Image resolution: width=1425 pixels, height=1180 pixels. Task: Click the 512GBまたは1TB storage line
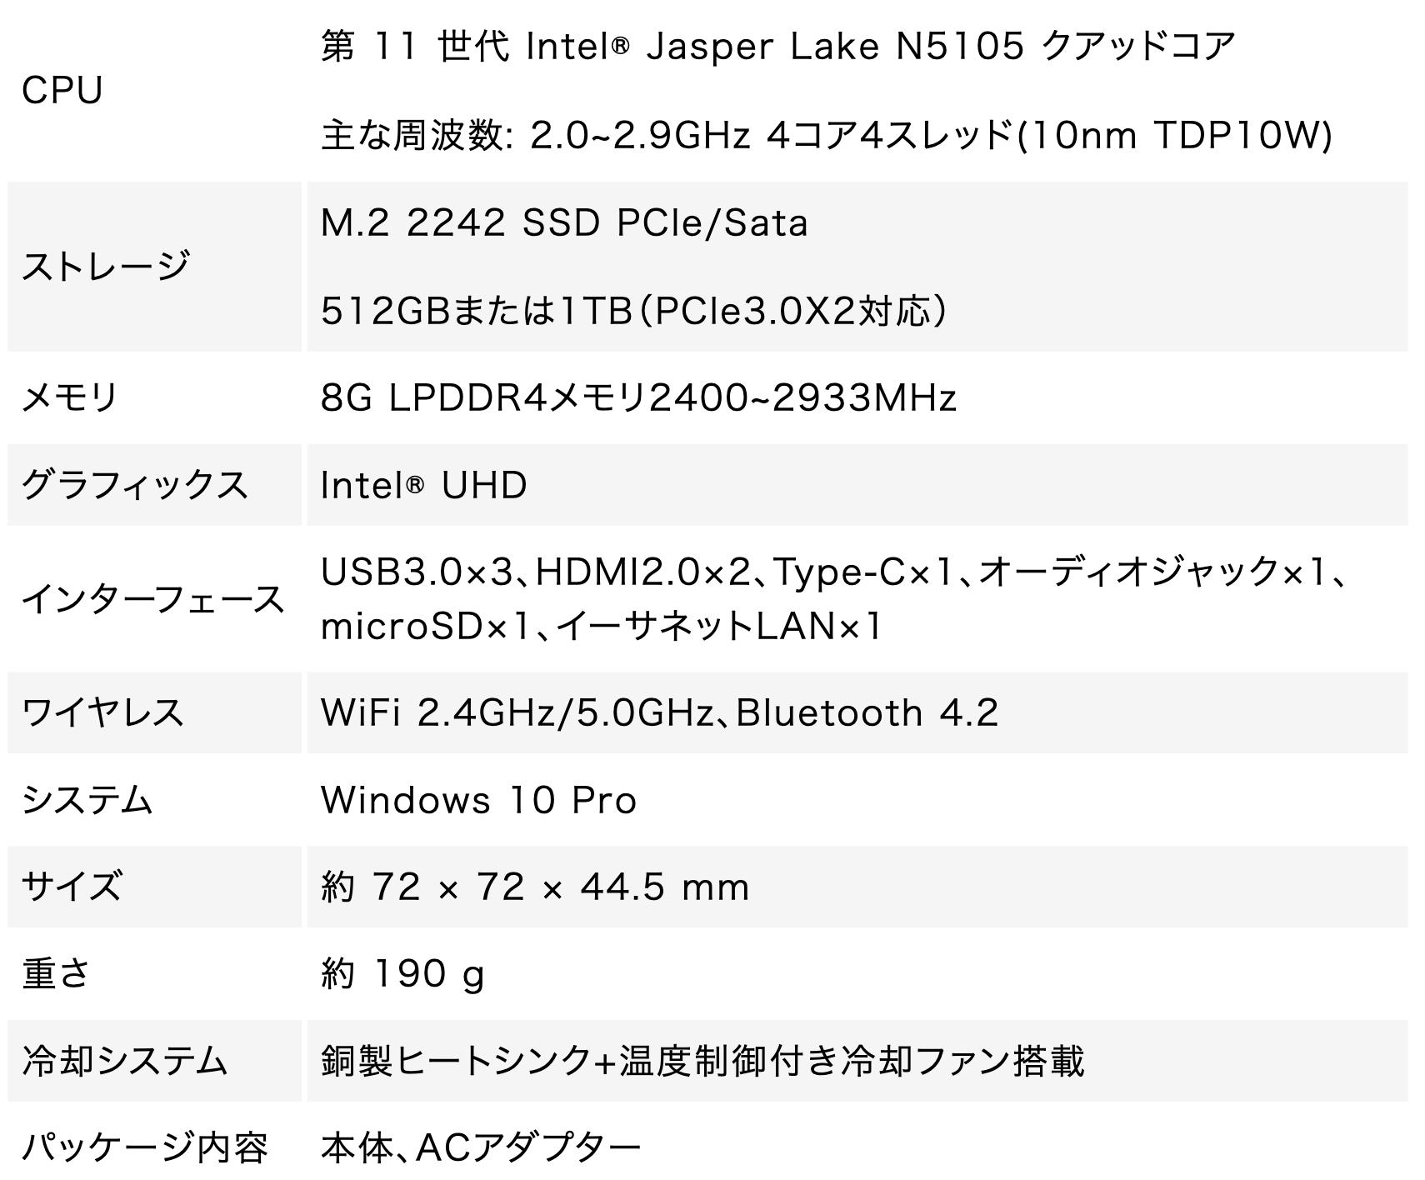(633, 312)
